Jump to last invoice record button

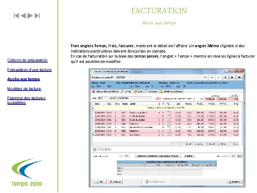click(239, 77)
